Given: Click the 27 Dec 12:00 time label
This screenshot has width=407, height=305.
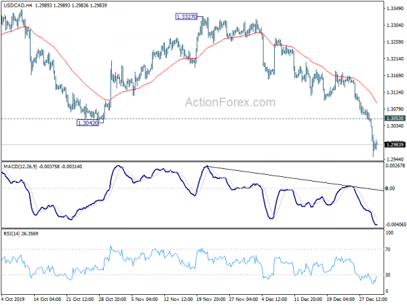Looking at the screenshot, I should pyautogui.click(x=373, y=299).
